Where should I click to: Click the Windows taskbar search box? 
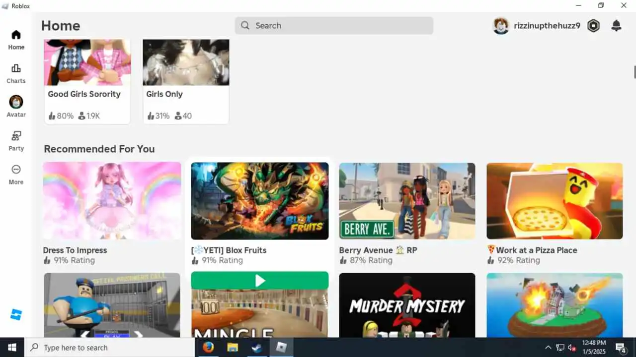(x=109, y=348)
